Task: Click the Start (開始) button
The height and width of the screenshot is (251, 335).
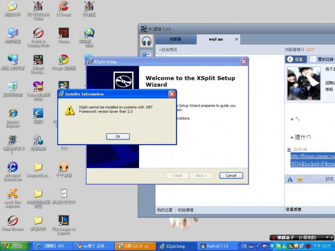Action: (14, 246)
